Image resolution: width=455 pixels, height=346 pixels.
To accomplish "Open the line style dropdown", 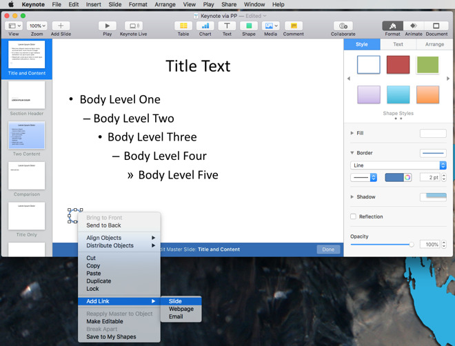I will pos(363,177).
